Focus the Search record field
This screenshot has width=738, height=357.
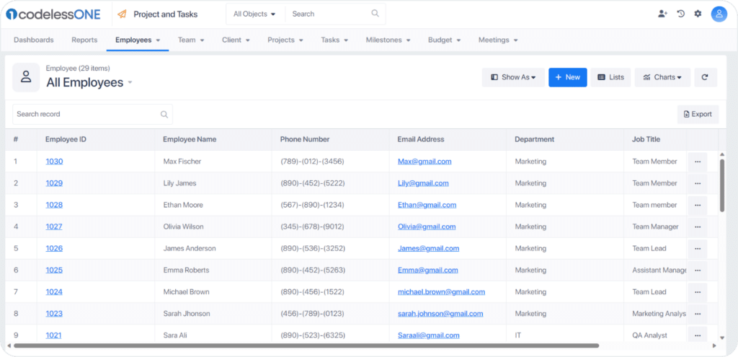(x=92, y=114)
